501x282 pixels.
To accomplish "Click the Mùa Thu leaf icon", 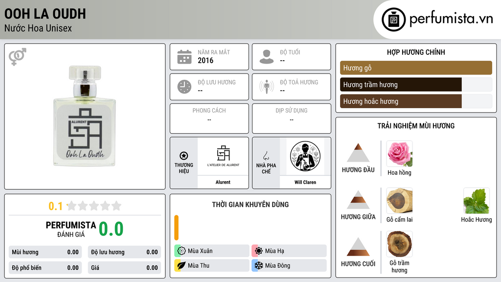I will click(x=182, y=265).
